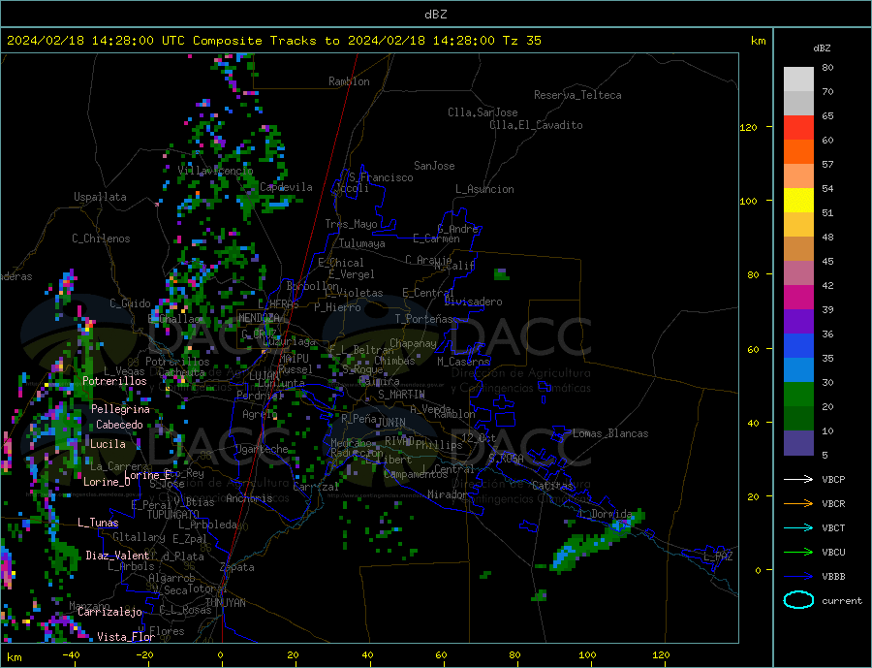The width and height of the screenshot is (872, 668).
Task: Click the cyan VBCT arrow in legend
Action: point(798,527)
